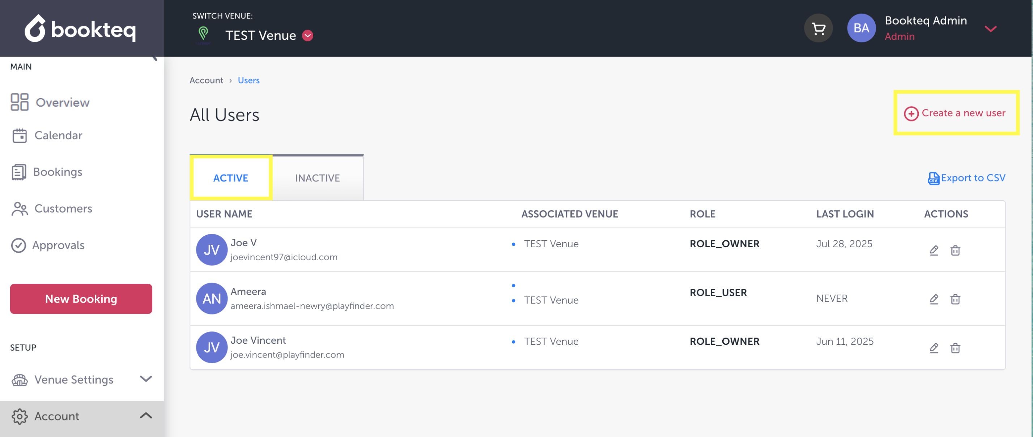1033x437 pixels.
Task: Click the bookteq logo
Action: (x=80, y=28)
